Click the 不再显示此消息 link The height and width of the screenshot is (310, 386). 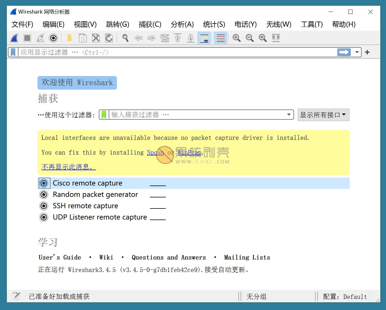click(69, 167)
